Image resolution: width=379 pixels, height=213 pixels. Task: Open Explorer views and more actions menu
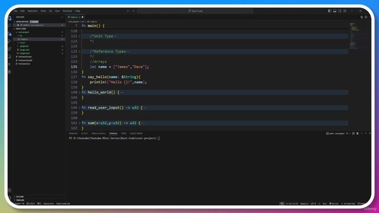coord(62,17)
